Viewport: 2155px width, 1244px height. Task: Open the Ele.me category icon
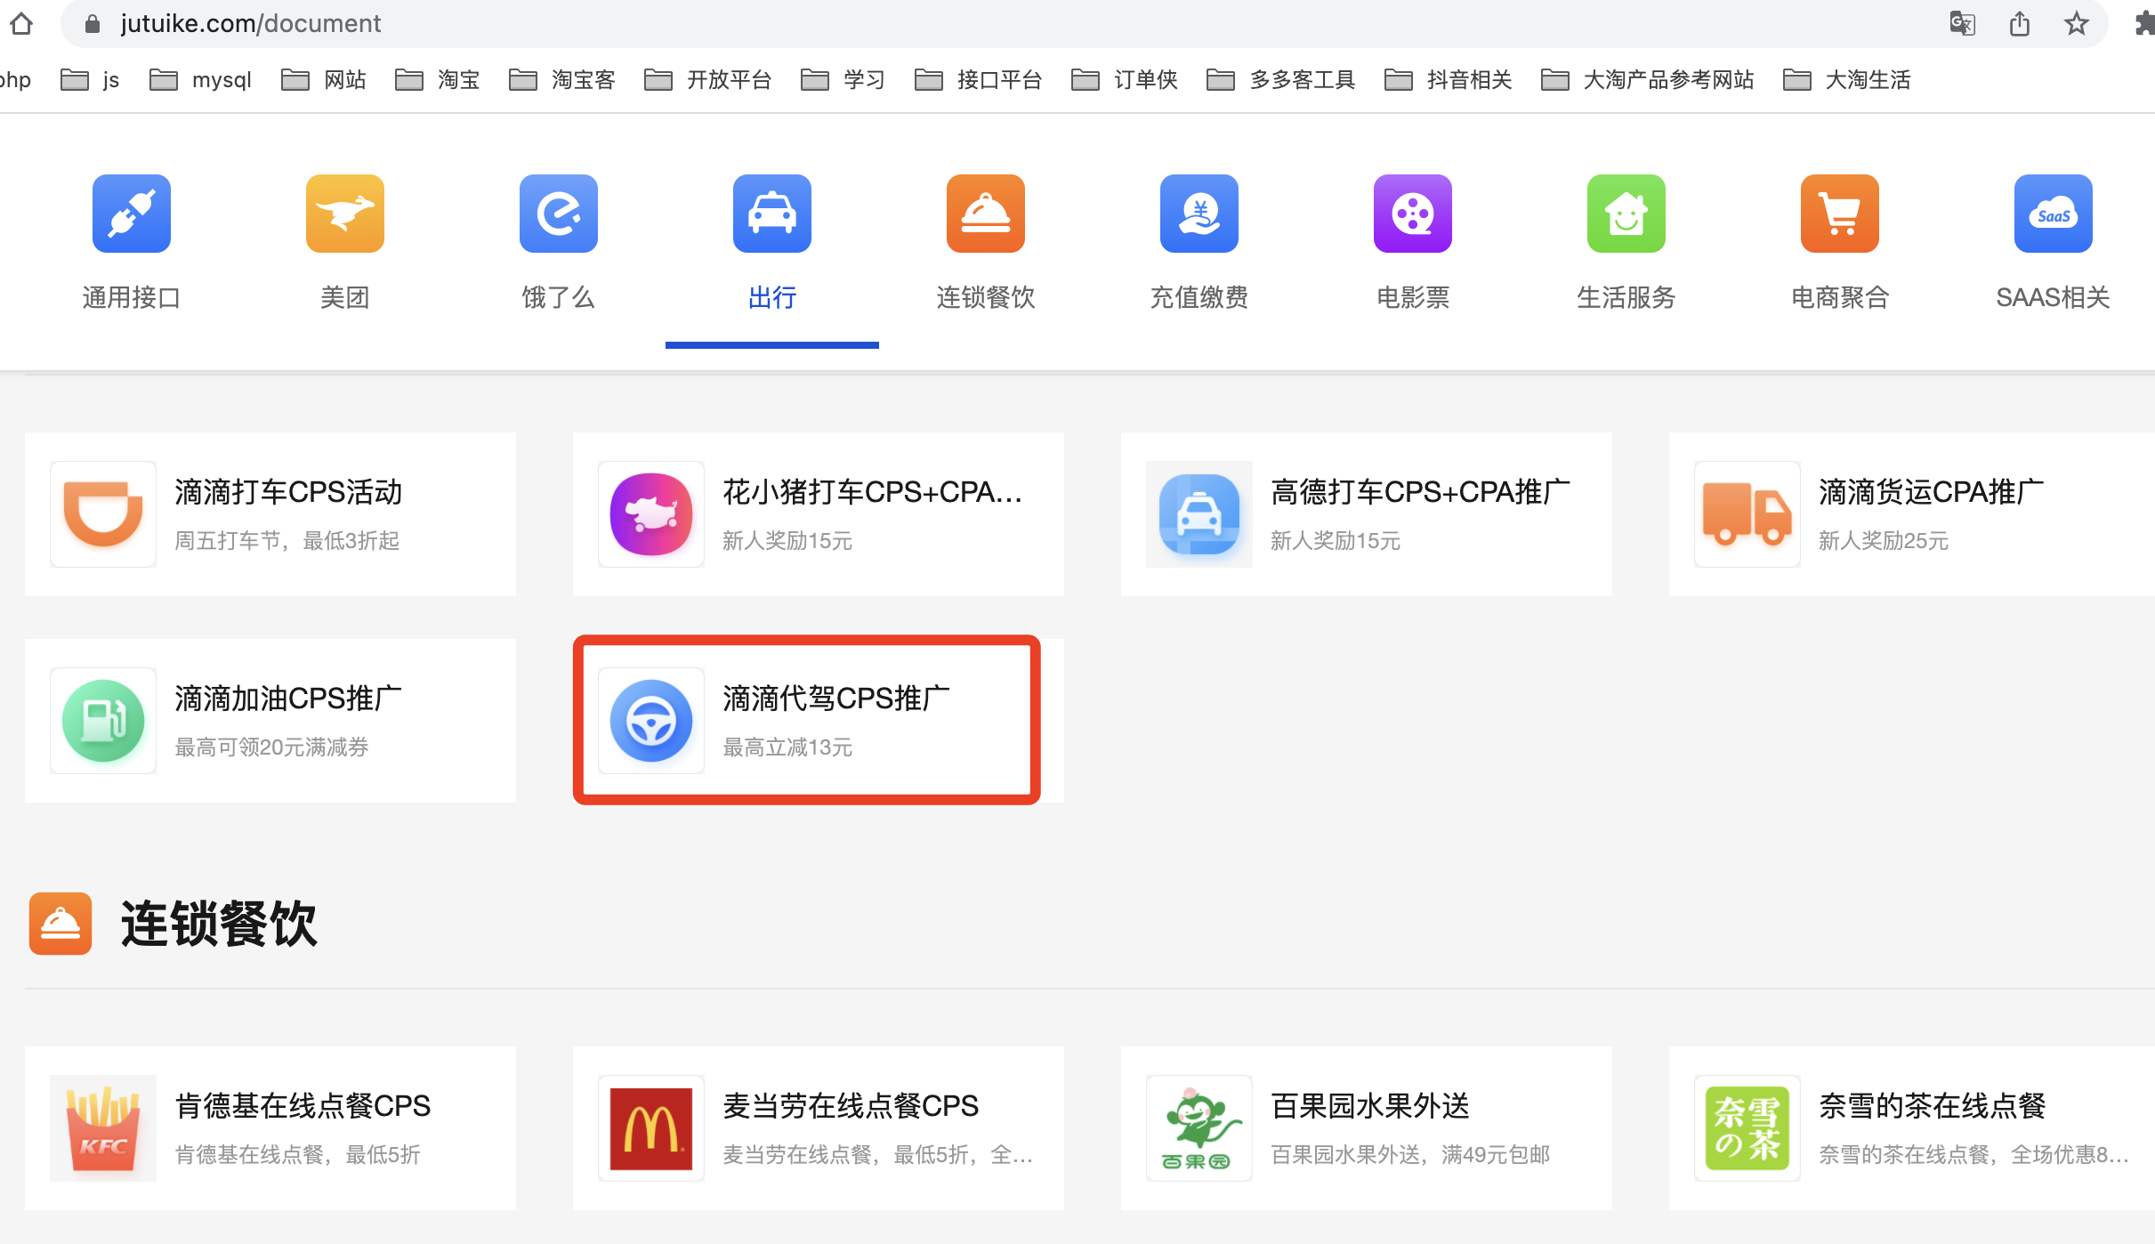(x=558, y=214)
